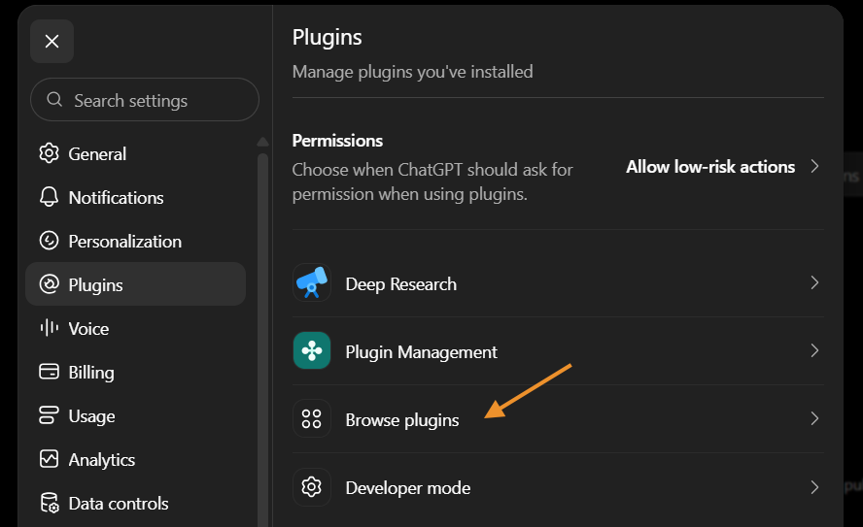Open the Notifications settings section
This screenshot has height=527, width=863.
coord(135,197)
